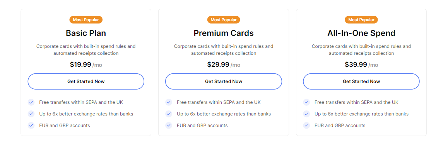This screenshot has height=146, width=448.
Task: Click the Most Popular badge on Basic Plan
Action: (86, 20)
